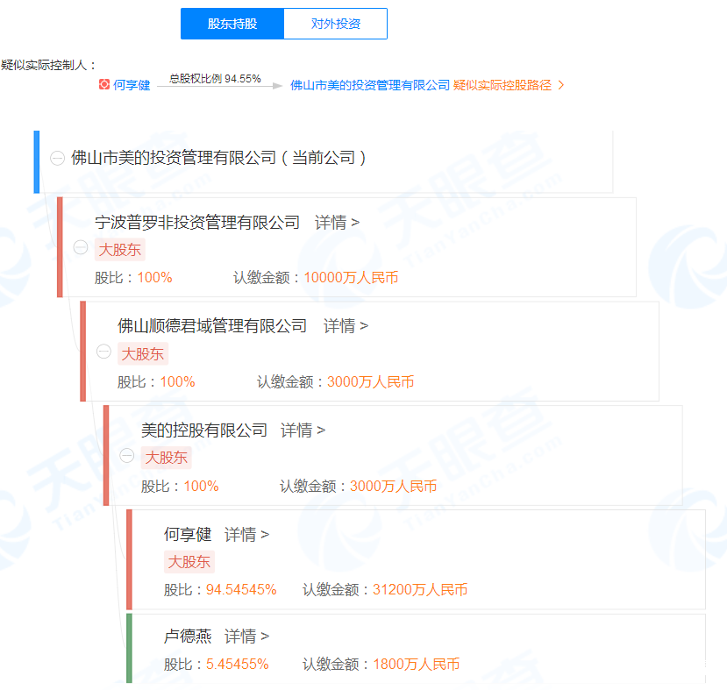The width and height of the screenshot is (727, 690).
Task: Switch to the 对外投资 tab
Action: [x=335, y=24]
